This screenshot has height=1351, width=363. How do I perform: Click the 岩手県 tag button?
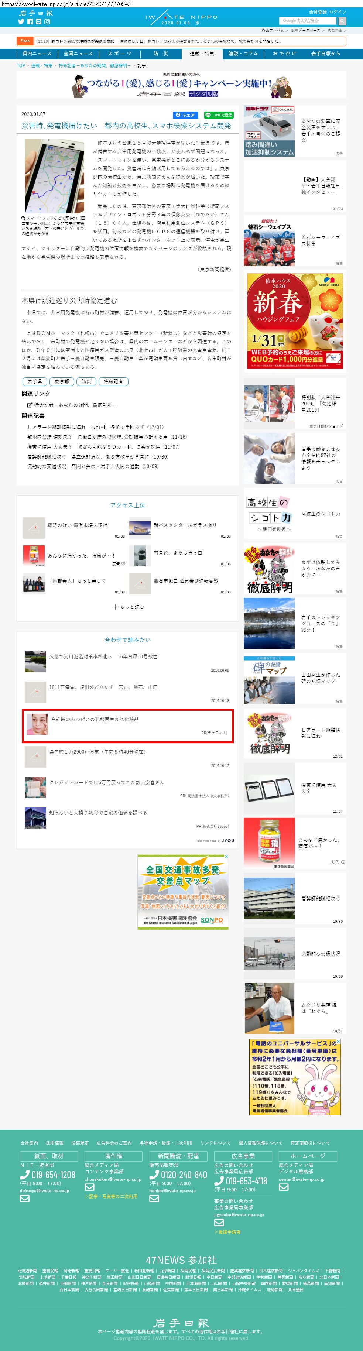click(x=35, y=381)
